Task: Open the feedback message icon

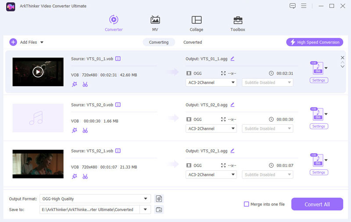Action: tap(292, 6)
